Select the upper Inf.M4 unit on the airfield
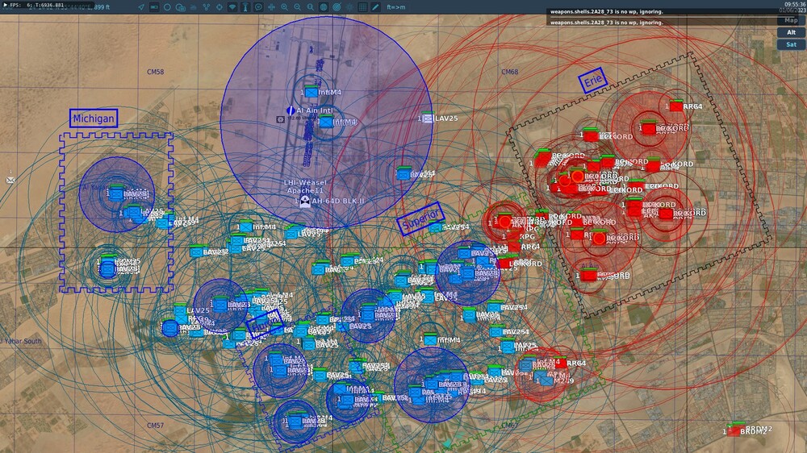The width and height of the screenshot is (807, 453). (x=311, y=92)
